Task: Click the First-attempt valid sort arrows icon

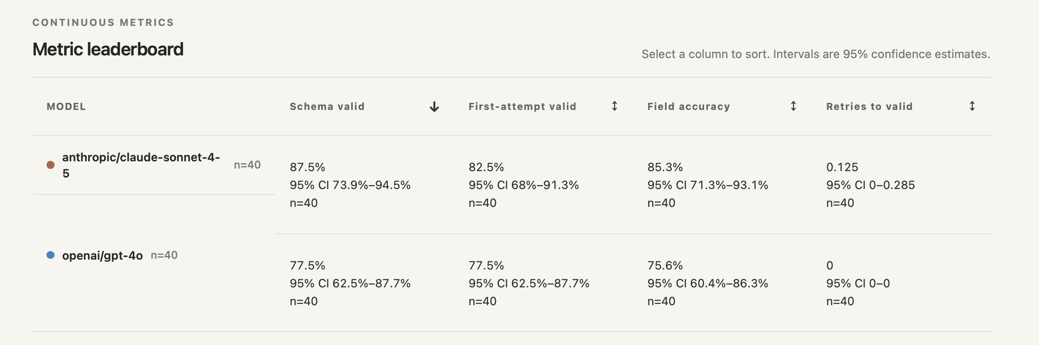Action: (x=615, y=106)
